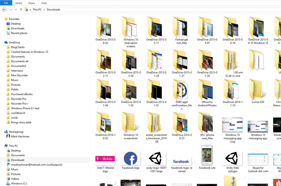The height and width of the screenshot is (186, 281).
Task: Expand chevron between This PC and Downloads
Action: point(44,10)
